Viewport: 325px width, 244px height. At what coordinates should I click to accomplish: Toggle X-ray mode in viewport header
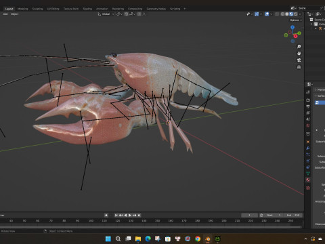[x=277, y=14]
